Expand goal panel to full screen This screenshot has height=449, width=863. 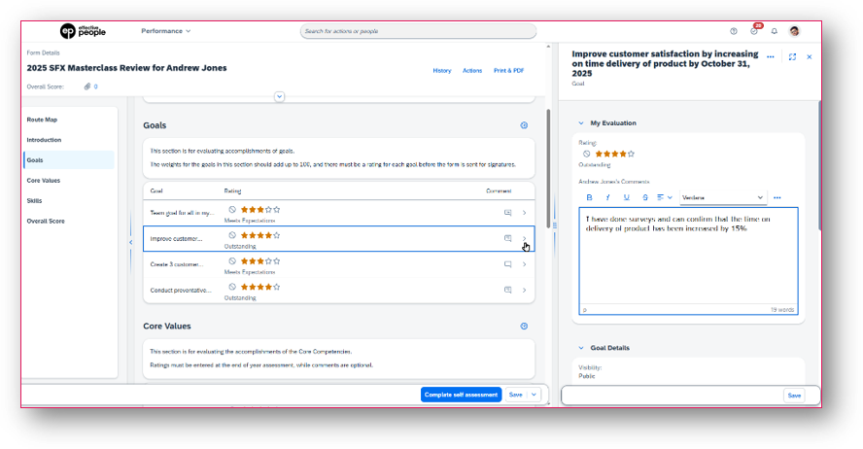pos(793,56)
